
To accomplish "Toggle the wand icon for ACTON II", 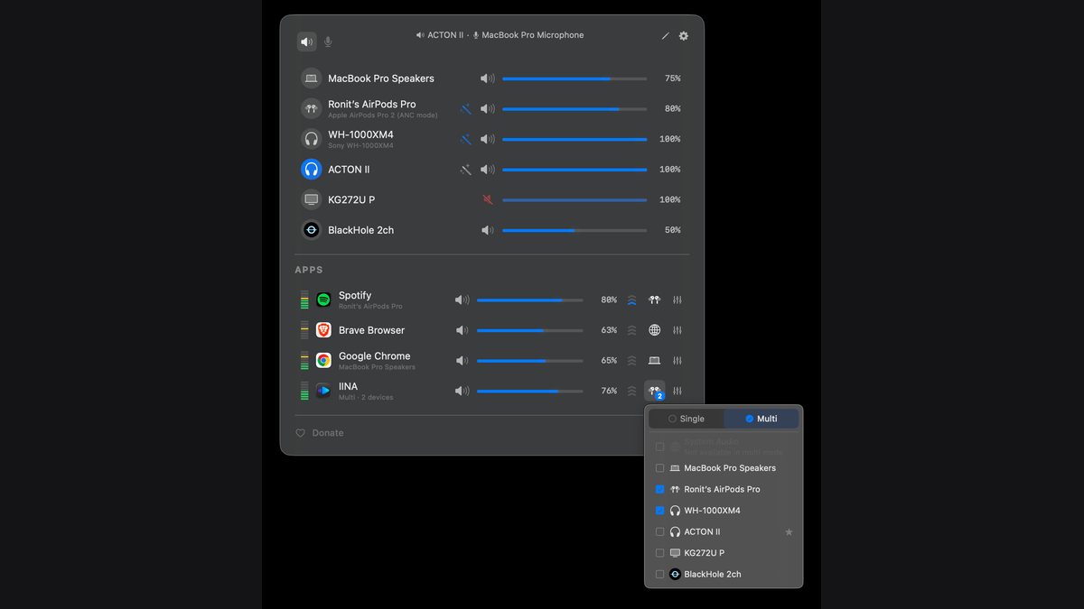I will (x=466, y=170).
